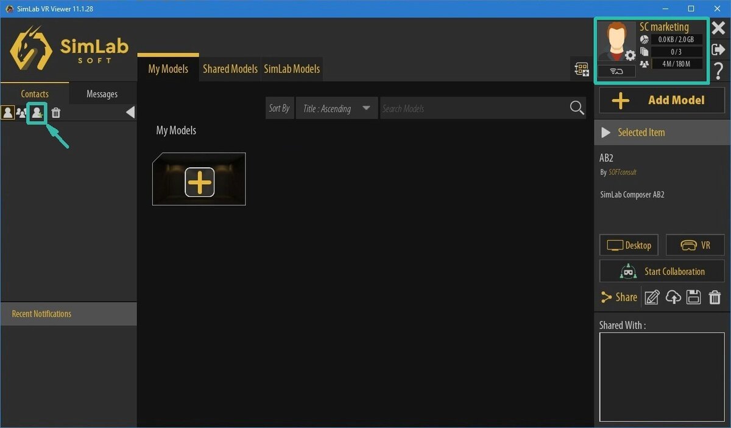Toggle the single contacts view icon
The image size is (731, 428).
(x=8, y=112)
